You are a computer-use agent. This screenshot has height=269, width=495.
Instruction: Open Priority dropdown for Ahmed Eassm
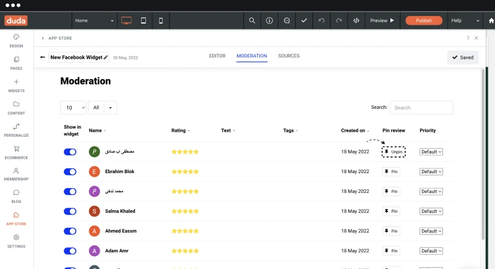(431, 231)
